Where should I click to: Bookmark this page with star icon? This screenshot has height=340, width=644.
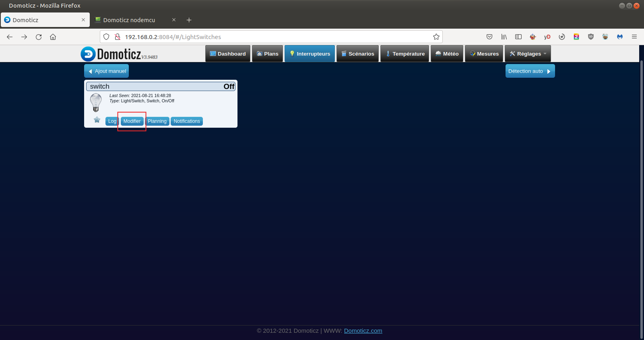coord(436,37)
